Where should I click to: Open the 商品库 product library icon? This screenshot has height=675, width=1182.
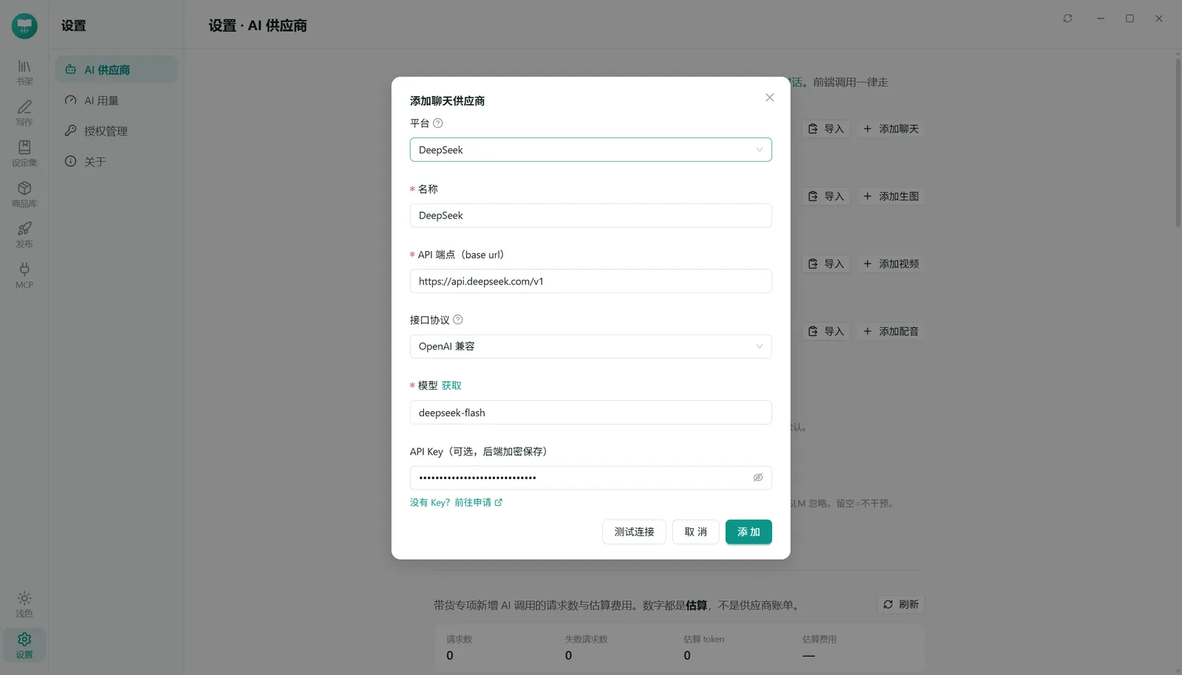24,194
